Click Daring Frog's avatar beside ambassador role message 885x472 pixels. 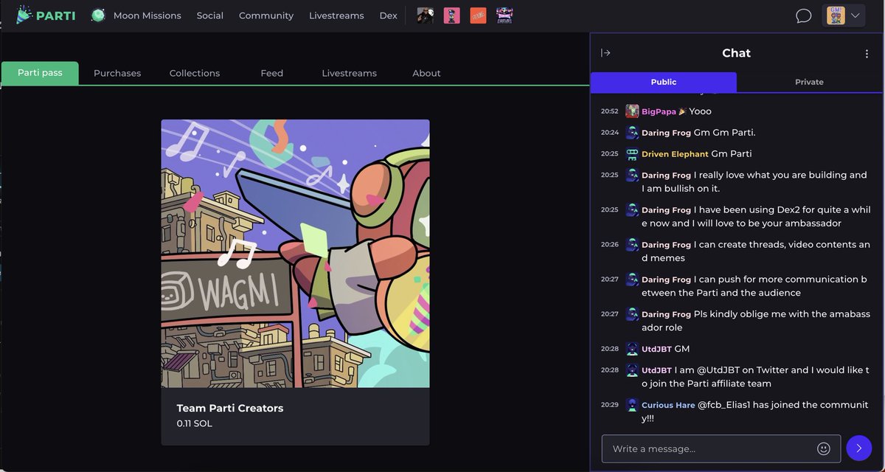click(632, 314)
